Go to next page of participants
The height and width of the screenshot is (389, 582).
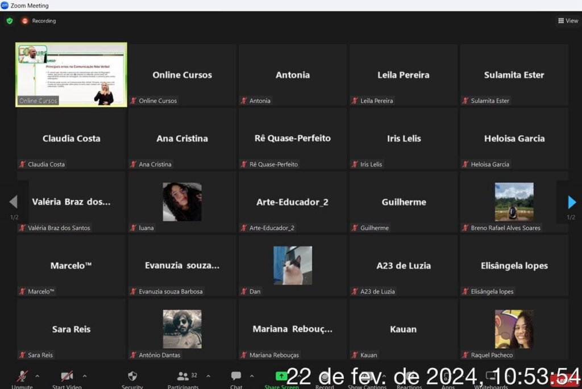[x=571, y=202]
